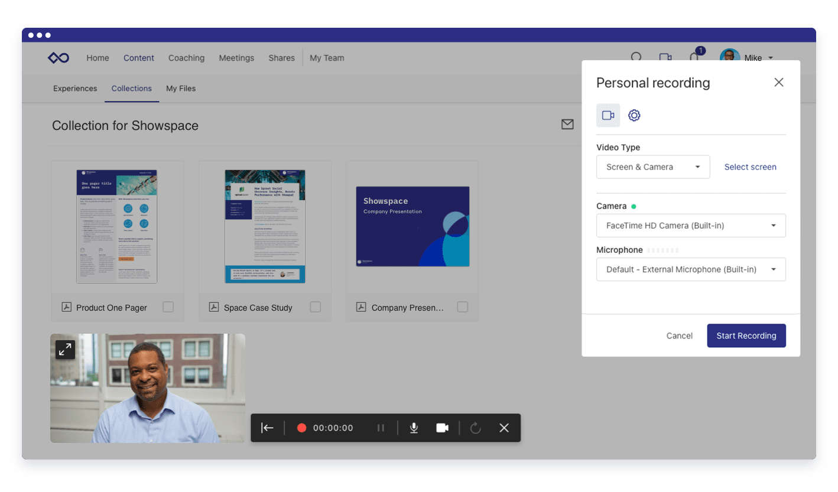The image size is (838, 492).
Task: Restart recording using the refresh icon
Action: point(475,428)
